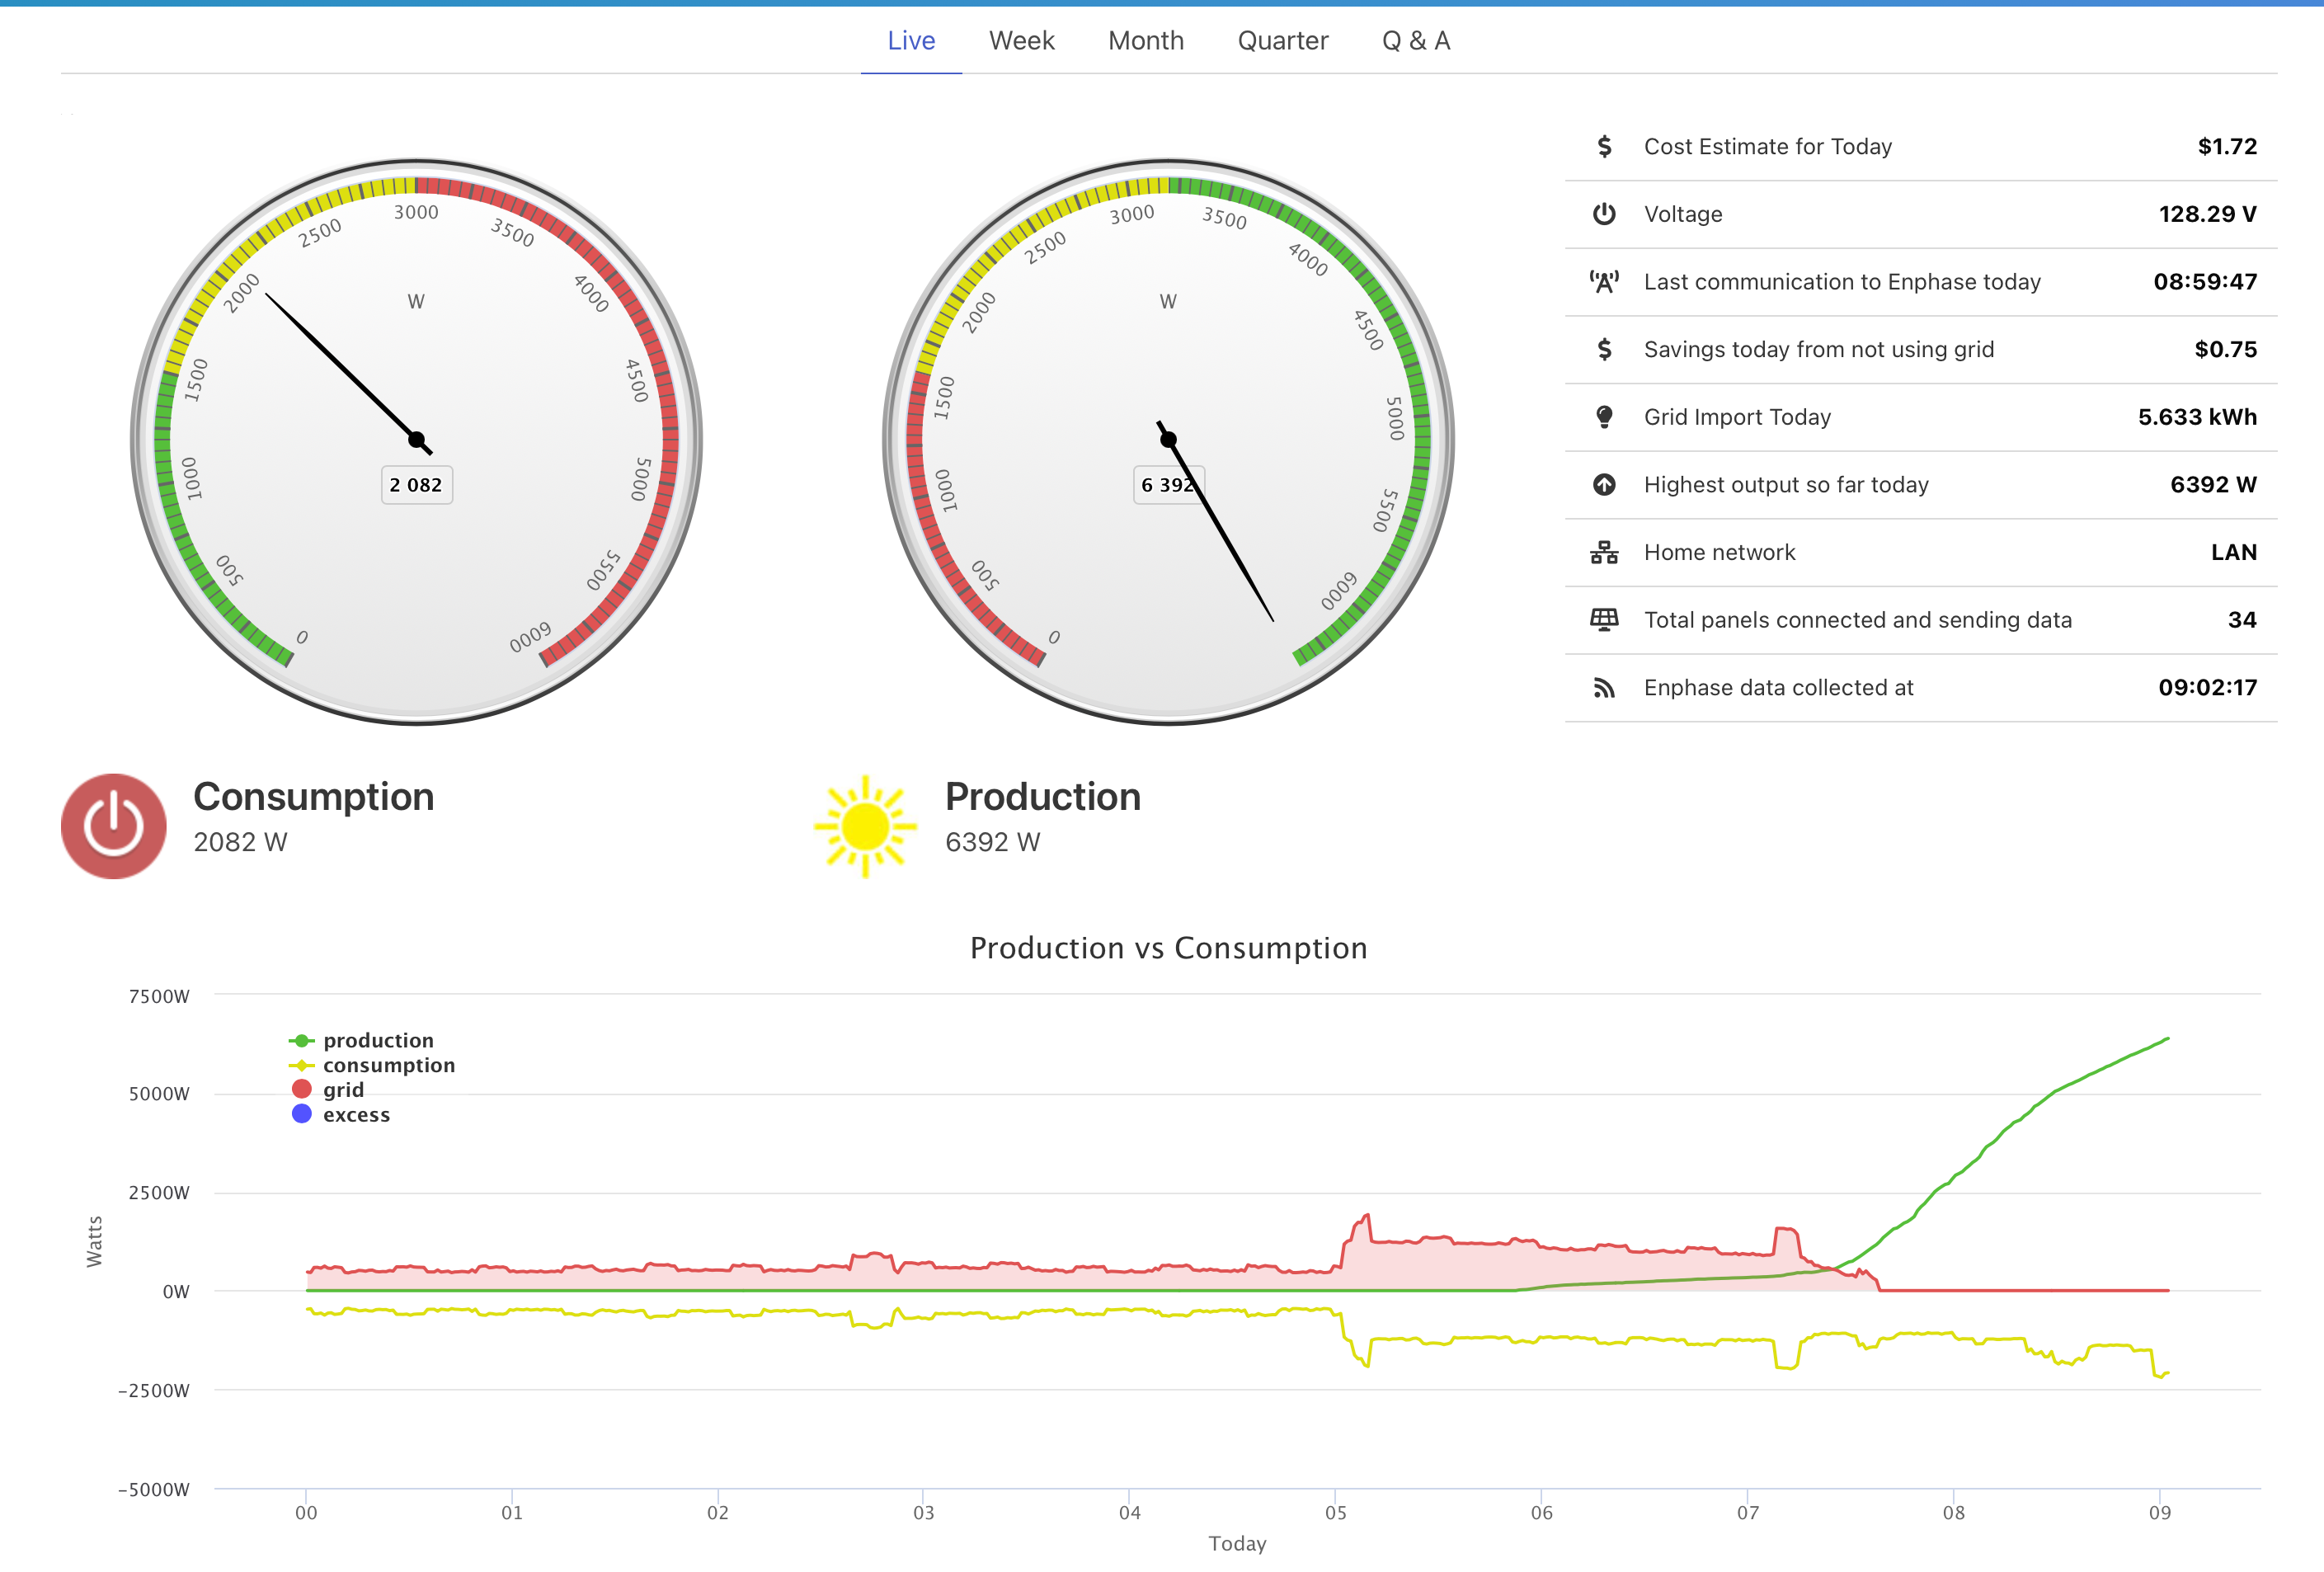Open the Quarter tab
Image resolution: width=2324 pixels, height=1572 pixels.
[1282, 41]
